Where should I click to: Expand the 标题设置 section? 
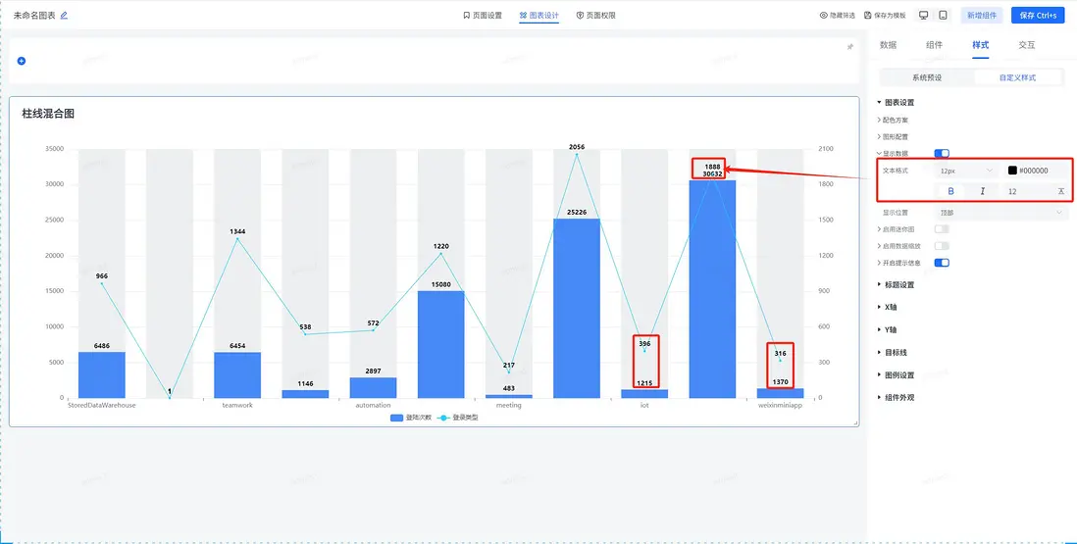tap(896, 284)
